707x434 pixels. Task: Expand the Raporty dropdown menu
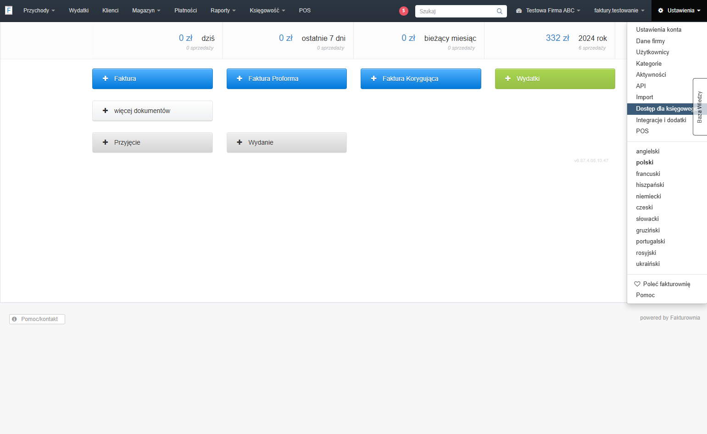223,11
